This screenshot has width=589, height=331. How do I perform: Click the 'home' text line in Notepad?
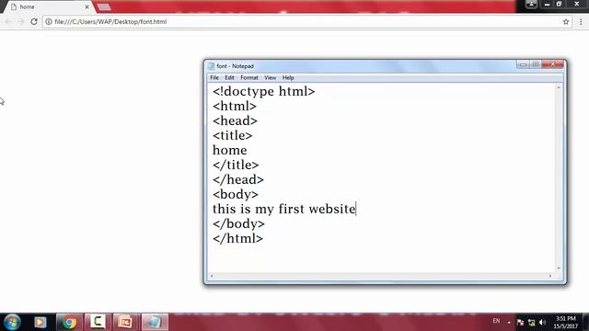230,150
